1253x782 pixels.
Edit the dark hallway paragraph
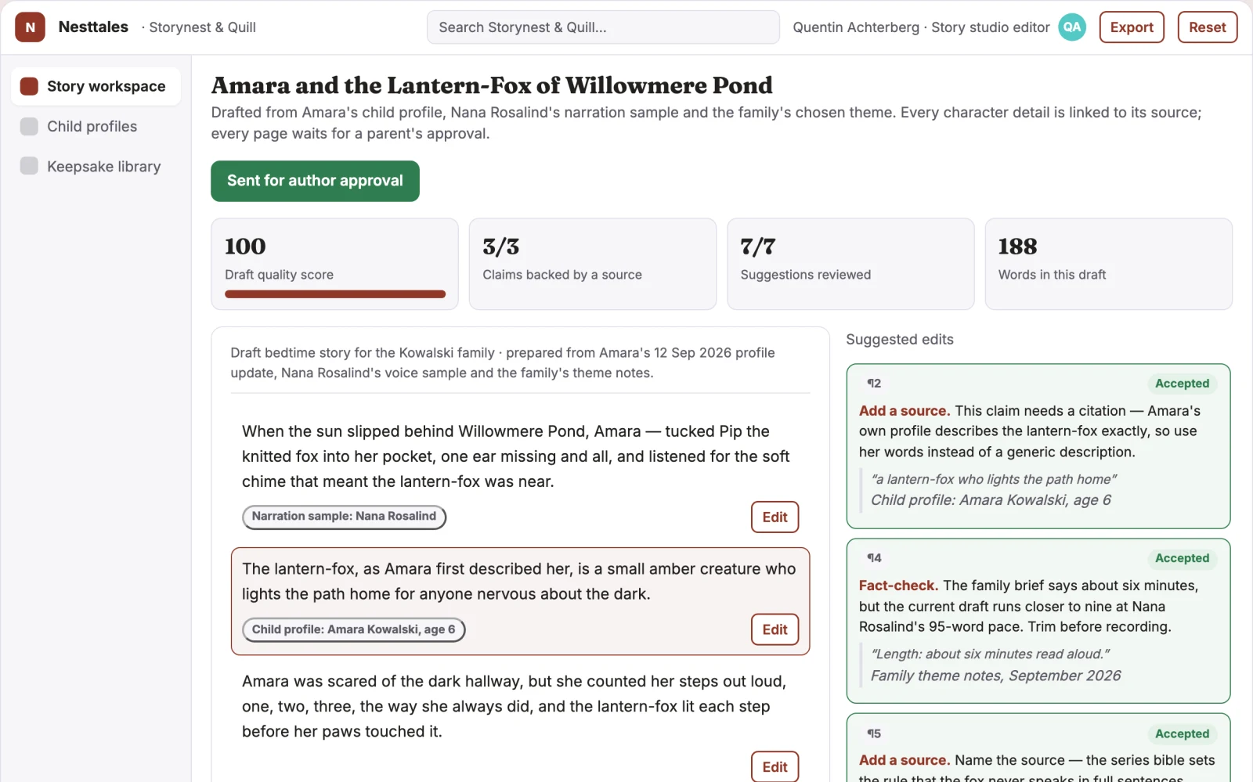pos(775,766)
